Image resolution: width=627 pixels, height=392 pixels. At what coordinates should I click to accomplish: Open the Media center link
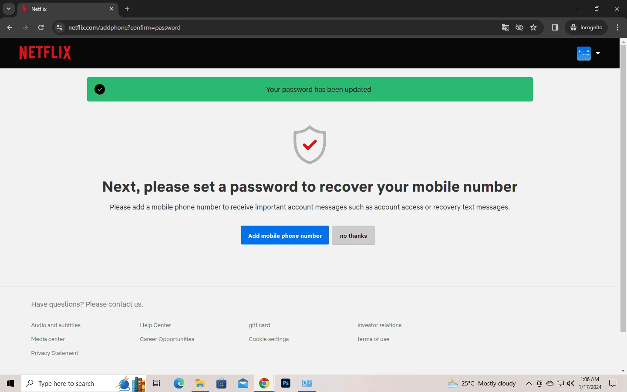coord(48,339)
